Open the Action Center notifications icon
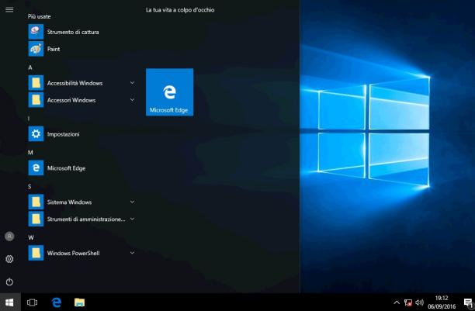Screen dimensions: 475x311 point(468,302)
